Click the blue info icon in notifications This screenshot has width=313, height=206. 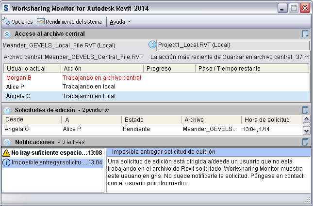click(6, 162)
